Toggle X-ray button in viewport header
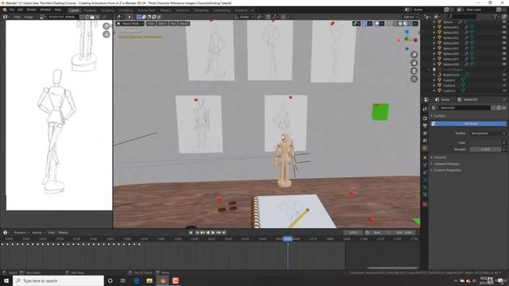The width and height of the screenshot is (509, 286). tap(388, 24)
